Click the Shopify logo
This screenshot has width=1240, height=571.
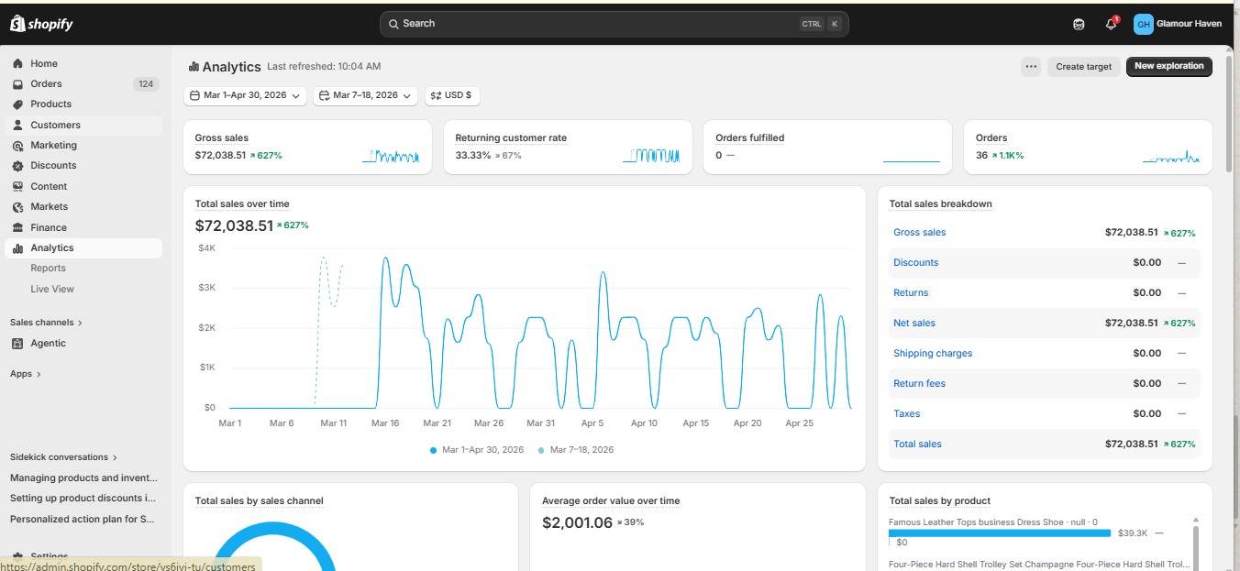pyautogui.click(x=41, y=24)
